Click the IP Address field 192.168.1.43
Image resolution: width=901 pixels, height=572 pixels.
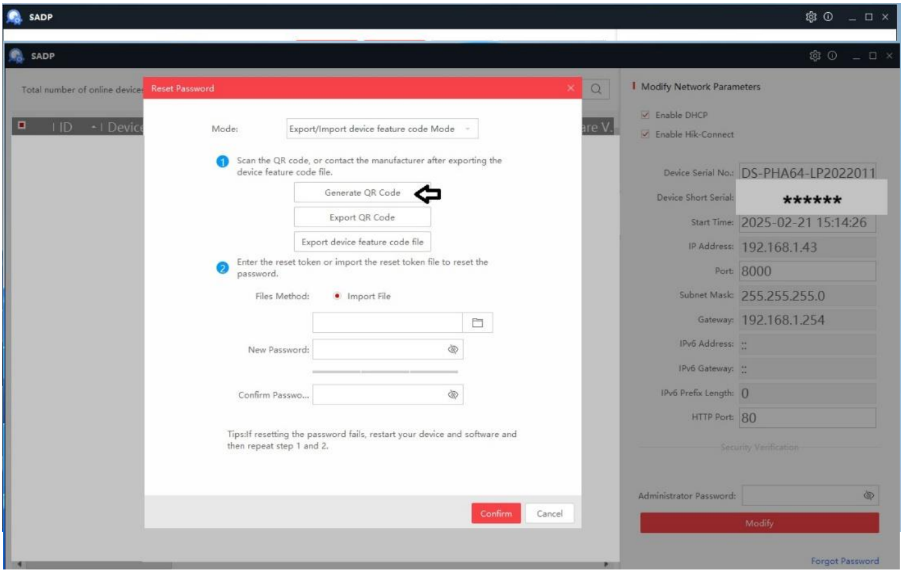pos(808,247)
